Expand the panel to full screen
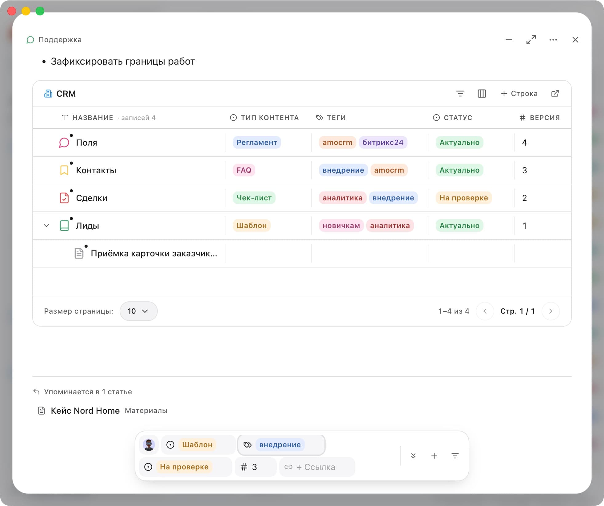604x506 pixels. coord(531,40)
